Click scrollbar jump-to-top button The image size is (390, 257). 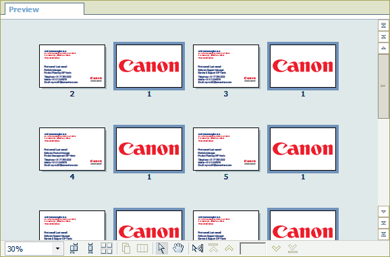(x=383, y=26)
